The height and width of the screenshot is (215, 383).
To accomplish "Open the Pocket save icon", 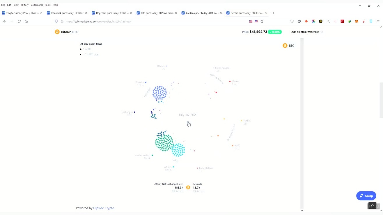I will 292,21.
